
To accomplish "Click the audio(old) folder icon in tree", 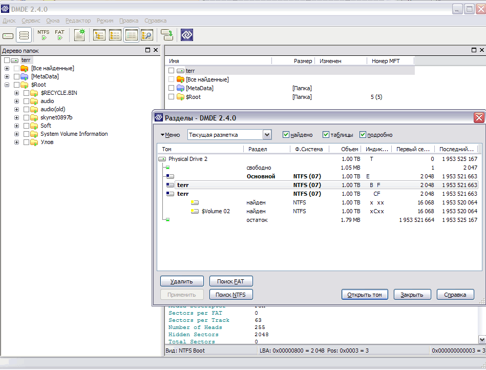I will (x=34, y=110).
